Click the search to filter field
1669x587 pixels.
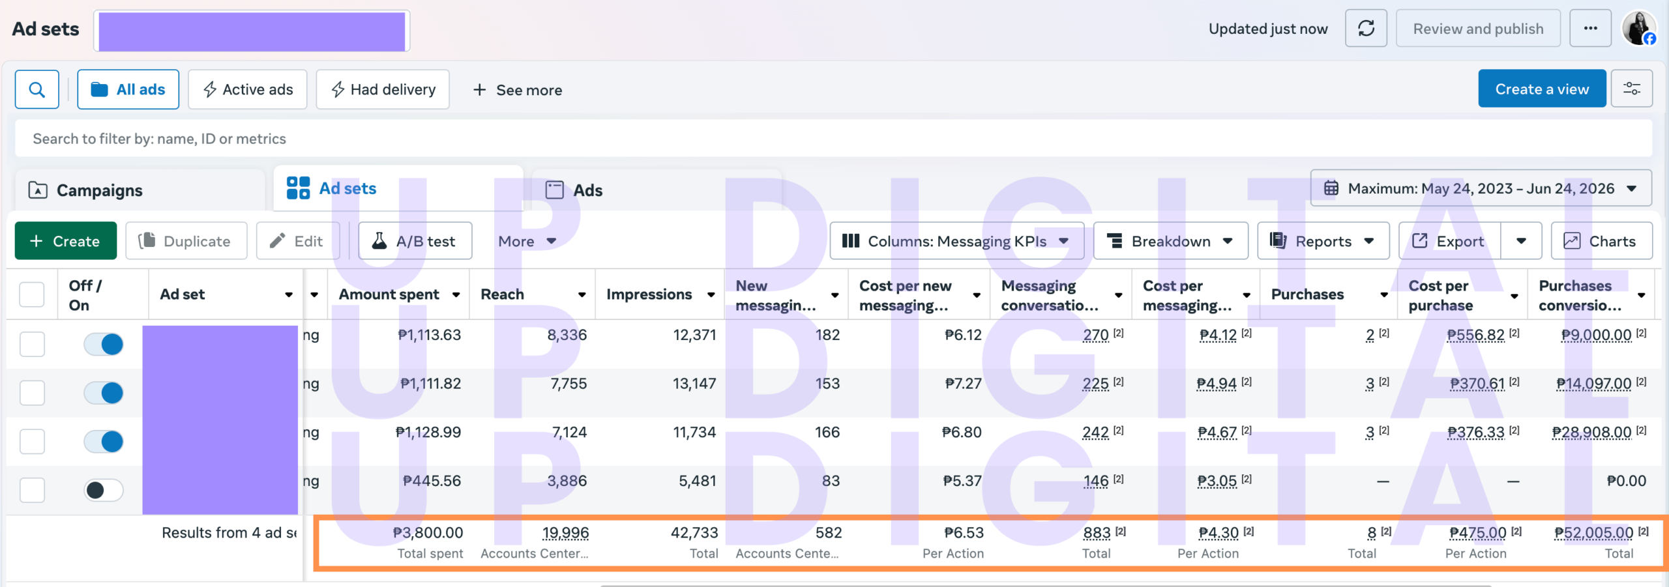coord(834,139)
